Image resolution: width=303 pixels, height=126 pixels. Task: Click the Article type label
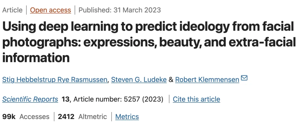click(12, 10)
